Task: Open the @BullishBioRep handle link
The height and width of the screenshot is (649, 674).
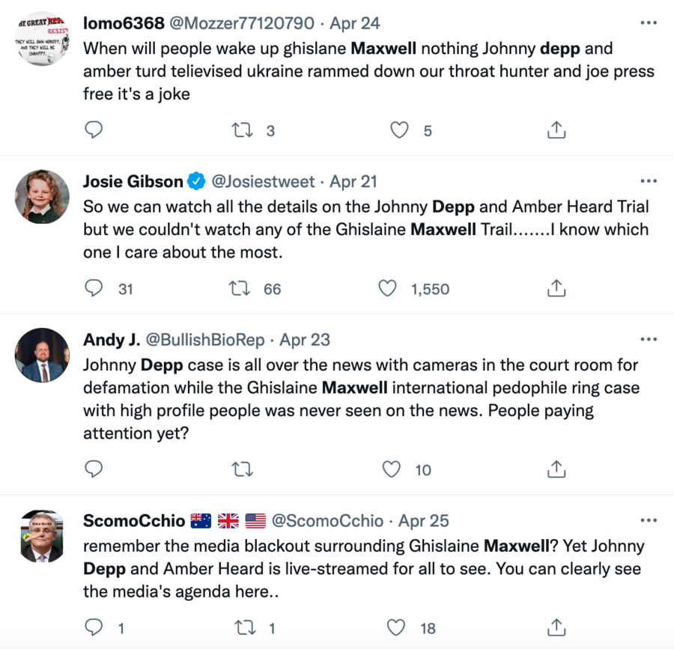Action: tap(204, 340)
